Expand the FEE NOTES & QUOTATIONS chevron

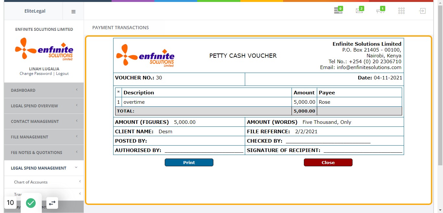pyautogui.click(x=77, y=152)
